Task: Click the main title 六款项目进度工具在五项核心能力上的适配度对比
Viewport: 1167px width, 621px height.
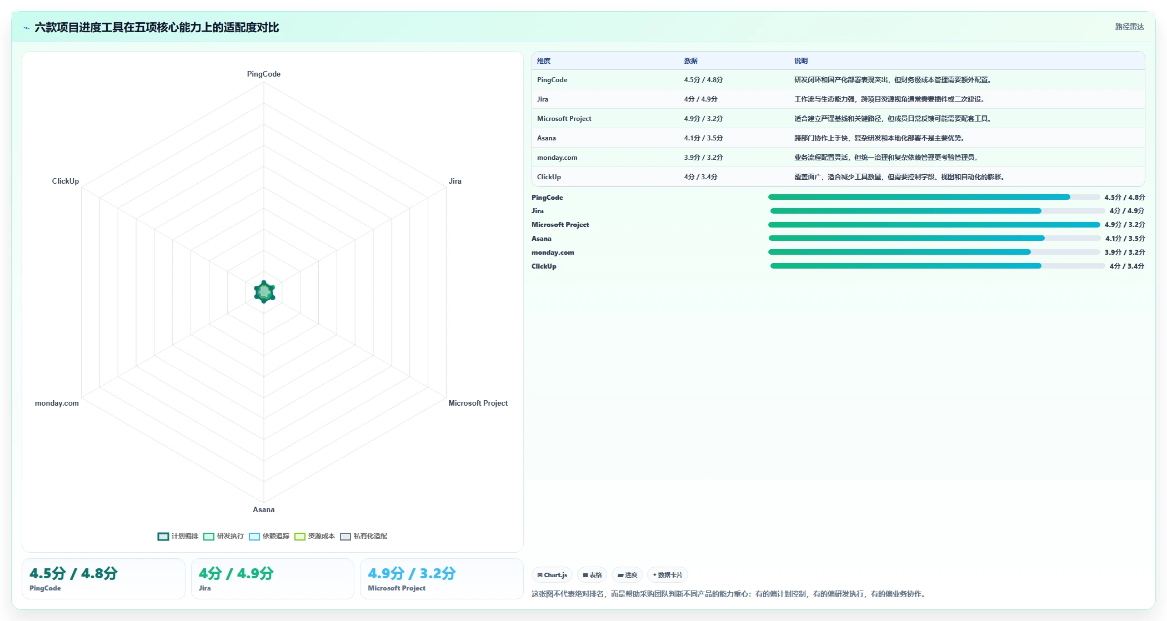Action: (157, 27)
